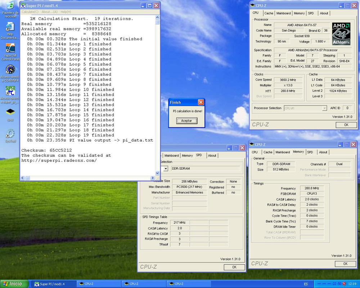Close the Finish dialog
Screen dimensions: 360x288
coord(201,102)
